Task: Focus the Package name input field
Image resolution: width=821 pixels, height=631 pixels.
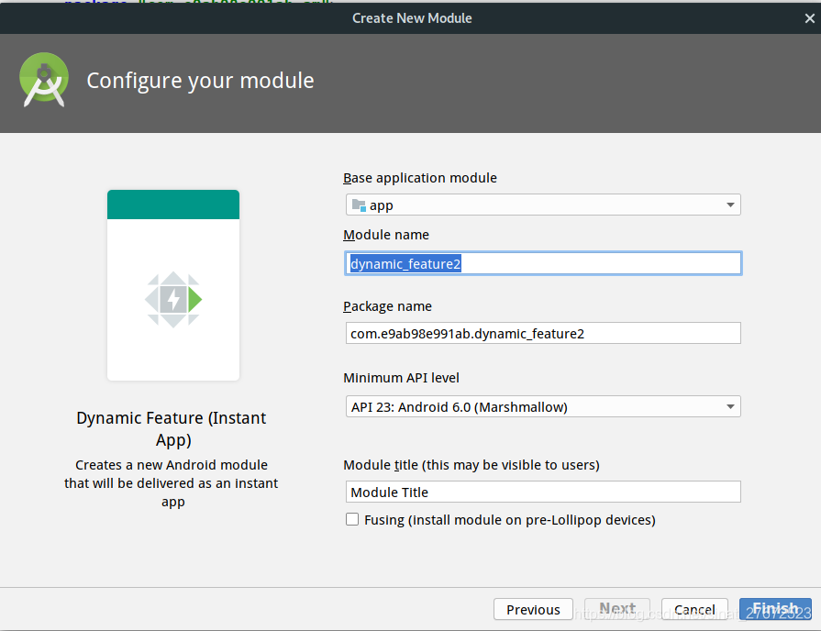Action: click(543, 333)
